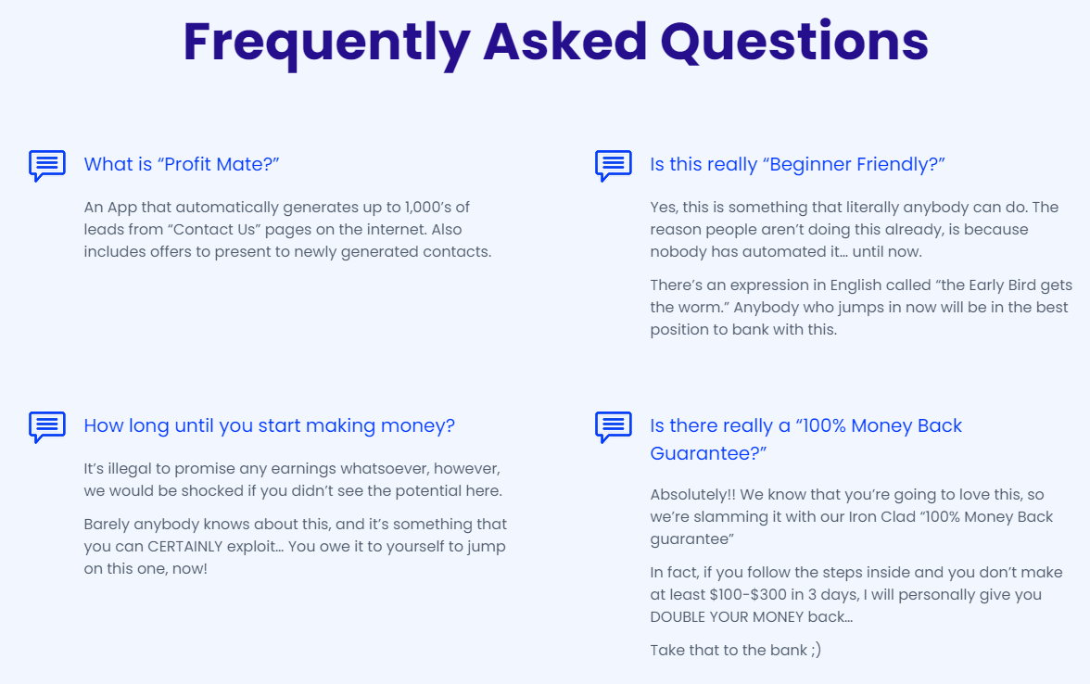This screenshot has height=684, width=1090.
Task: Click paragraph mentioning "$100-$300 in 3 days"
Action: [856, 594]
